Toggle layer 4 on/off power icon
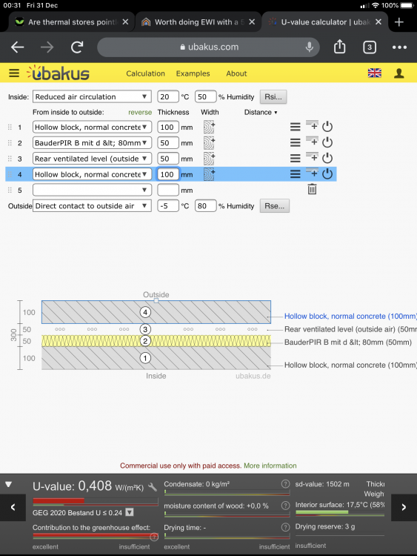Viewport: 417px width, 556px height. click(327, 173)
